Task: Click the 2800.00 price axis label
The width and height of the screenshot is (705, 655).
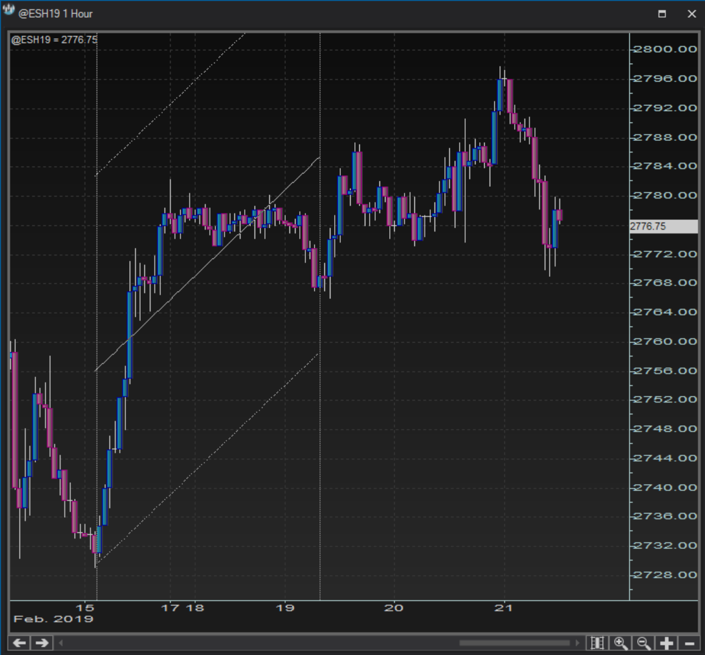Action: [x=665, y=49]
